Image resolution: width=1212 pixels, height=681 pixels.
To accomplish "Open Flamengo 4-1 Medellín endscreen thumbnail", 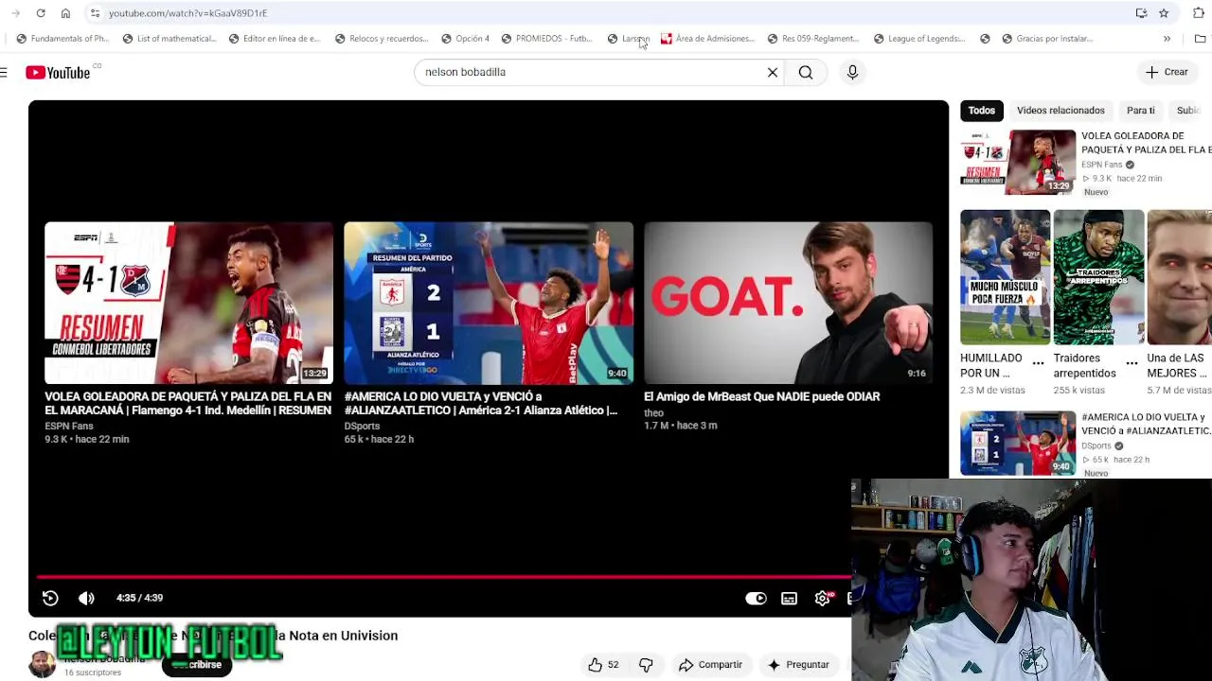I will point(188,303).
